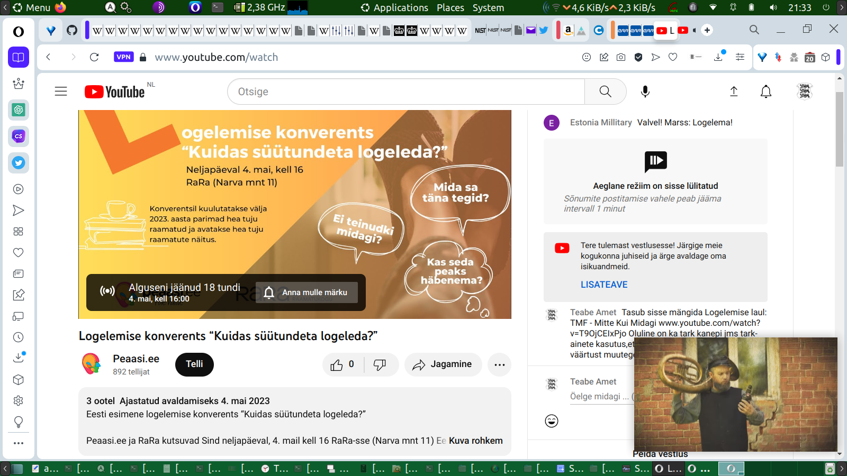Expand Opera sidebar three-dot options
847x476 pixels.
[x=19, y=443]
